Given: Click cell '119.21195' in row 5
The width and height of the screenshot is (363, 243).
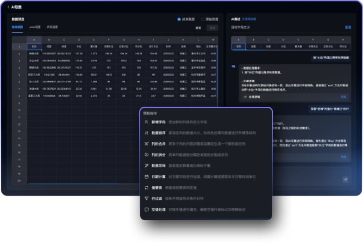Looking at the screenshot, I should coord(49,75).
